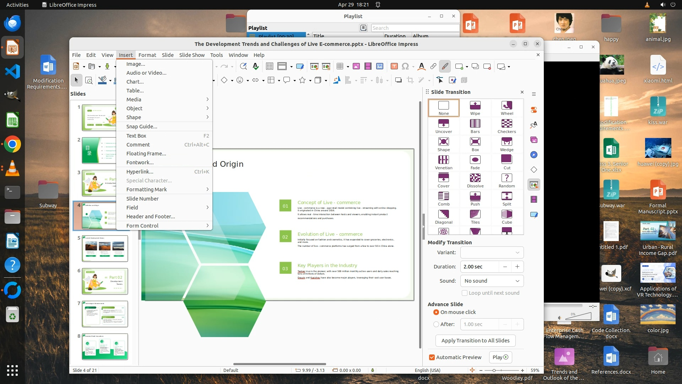The width and height of the screenshot is (682, 384).
Task: Uncheck the Automatic Preview checkbox
Action: (432, 357)
